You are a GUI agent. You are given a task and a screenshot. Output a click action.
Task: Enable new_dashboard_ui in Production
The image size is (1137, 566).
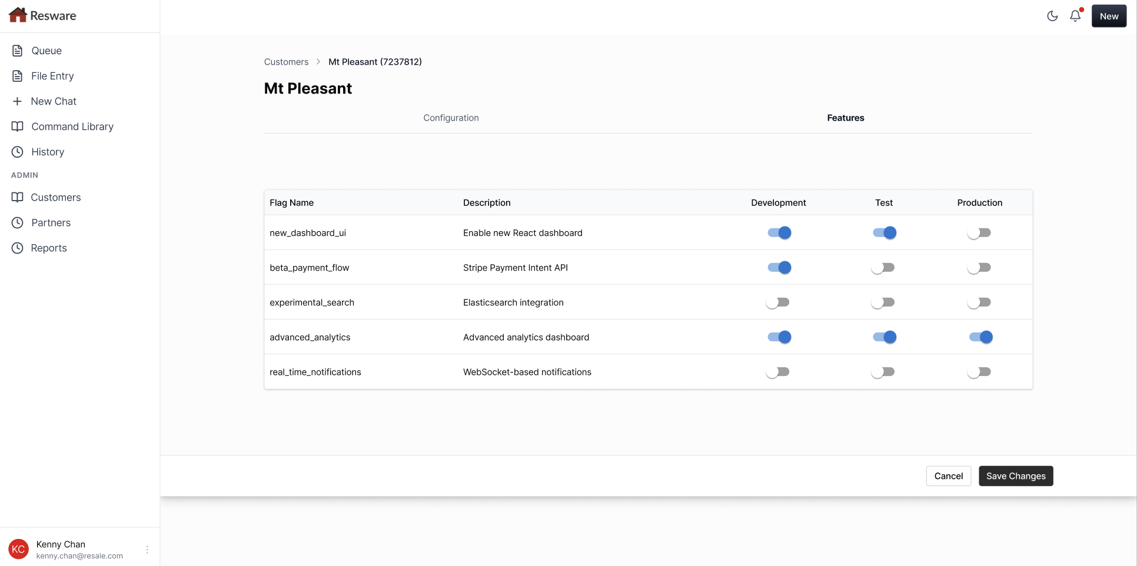979,233
